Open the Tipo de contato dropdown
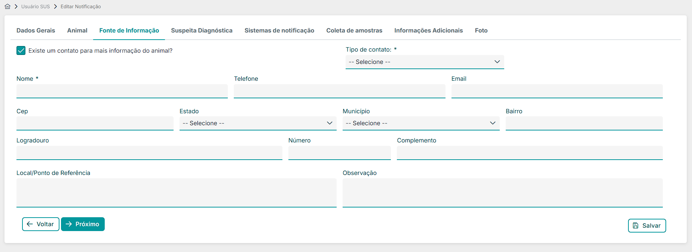This screenshot has height=252, width=692. pyautogui.click(x=425, y=62)
